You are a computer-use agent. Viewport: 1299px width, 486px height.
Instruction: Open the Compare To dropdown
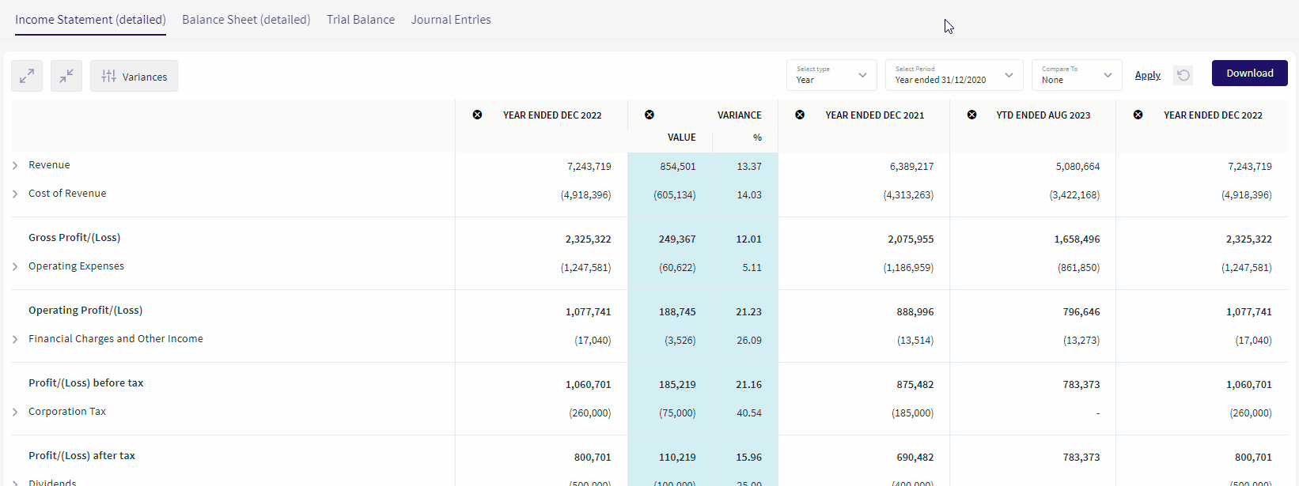click(1077, 75)
